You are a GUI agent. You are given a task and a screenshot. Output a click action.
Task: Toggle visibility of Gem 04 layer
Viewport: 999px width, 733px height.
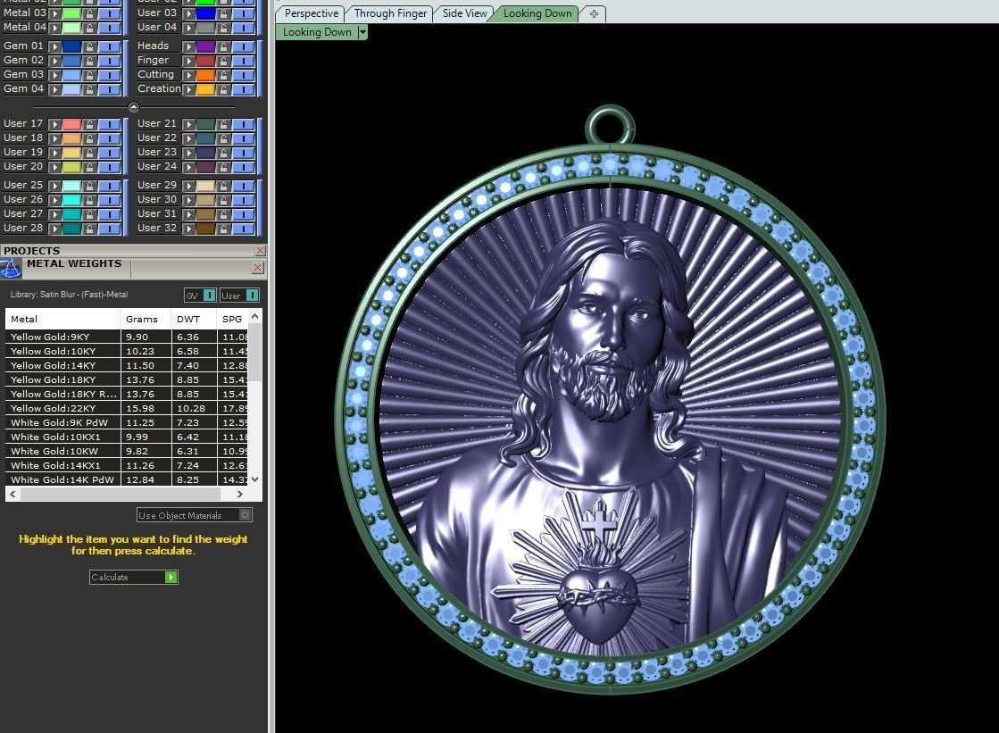coord(110,89)
